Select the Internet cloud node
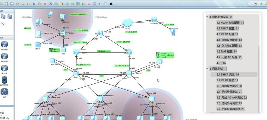Screen dimensions: 267x120 128,22
